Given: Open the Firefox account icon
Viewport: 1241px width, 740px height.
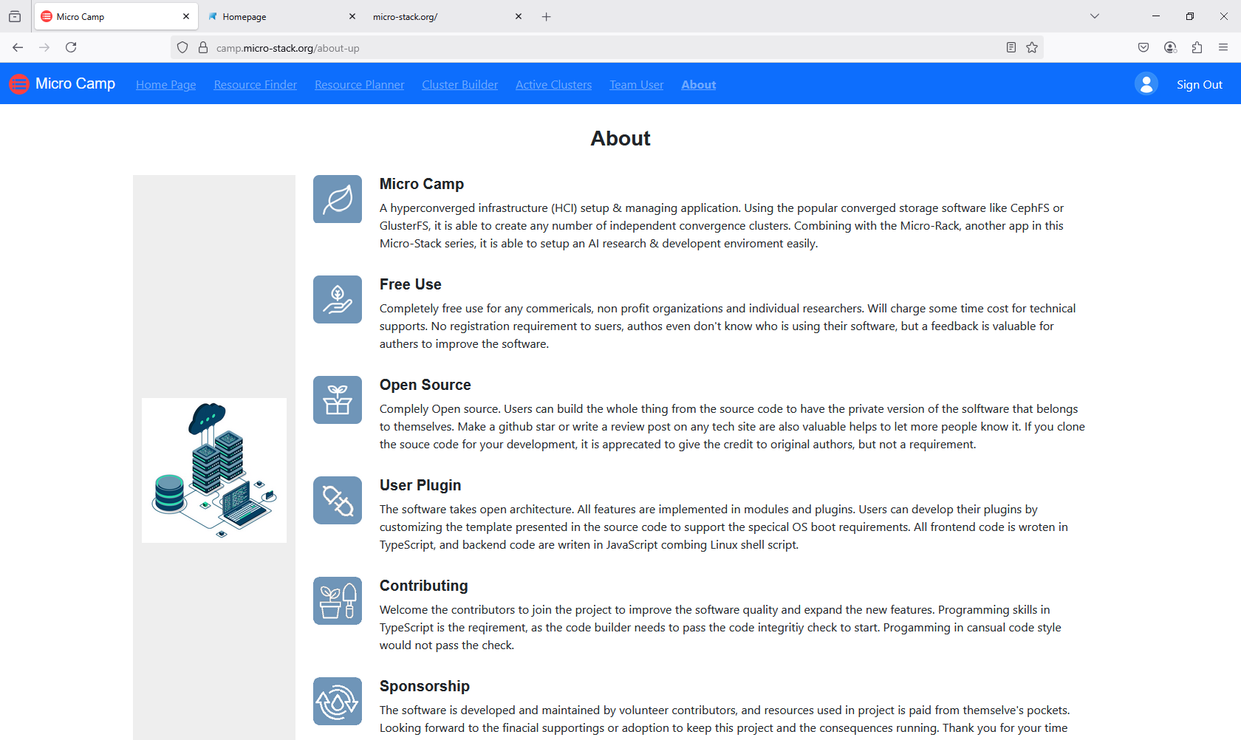Looking at the screenshot, I should [x=1170, y=47].
